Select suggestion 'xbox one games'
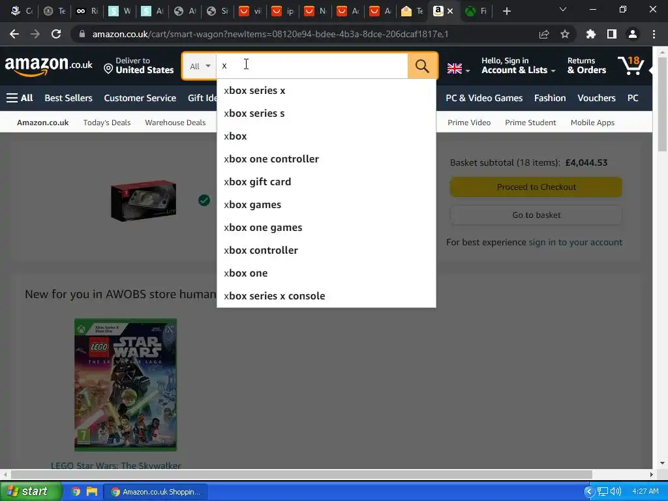 coord(326,228)
